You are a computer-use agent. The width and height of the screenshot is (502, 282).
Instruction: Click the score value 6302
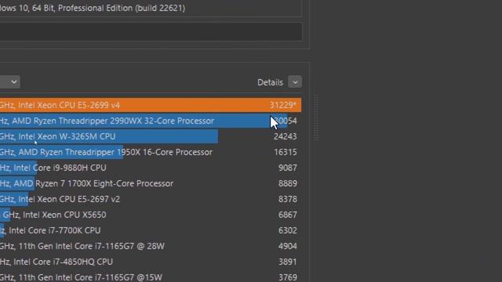[288, 230]
